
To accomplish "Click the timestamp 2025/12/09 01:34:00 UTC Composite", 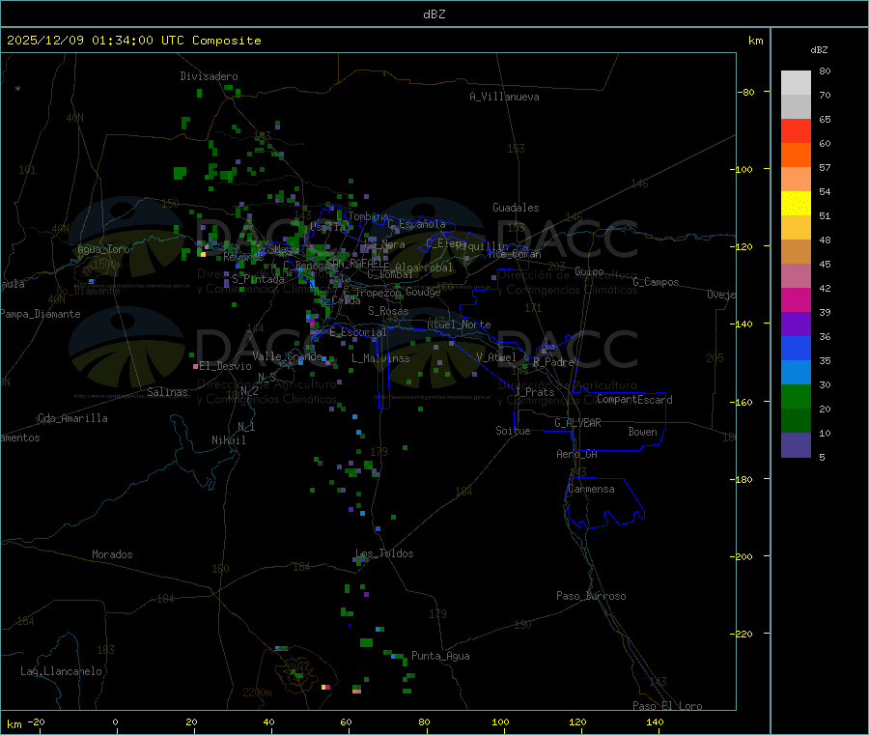I will click(133, 41).
